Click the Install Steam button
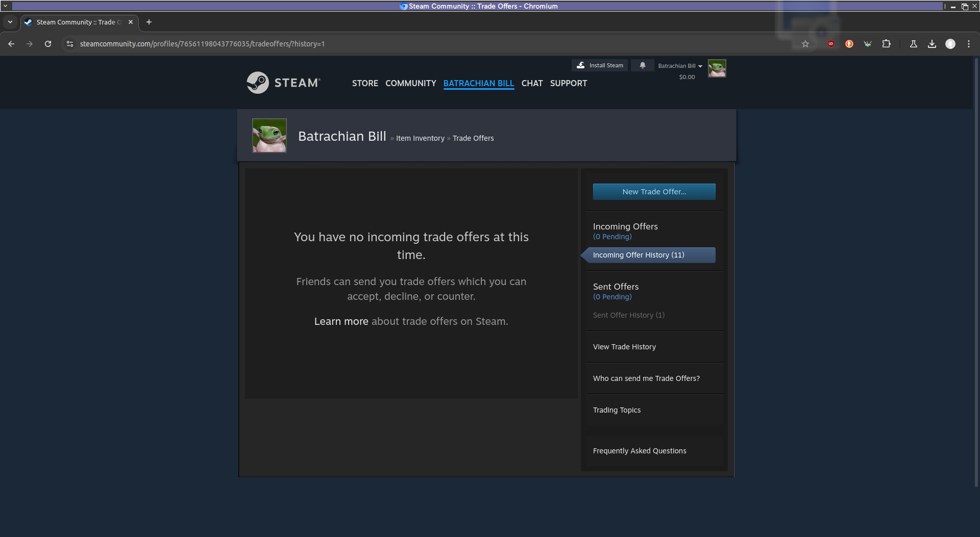This screenshot has height=537, width=980. click(x=600, y=65)
